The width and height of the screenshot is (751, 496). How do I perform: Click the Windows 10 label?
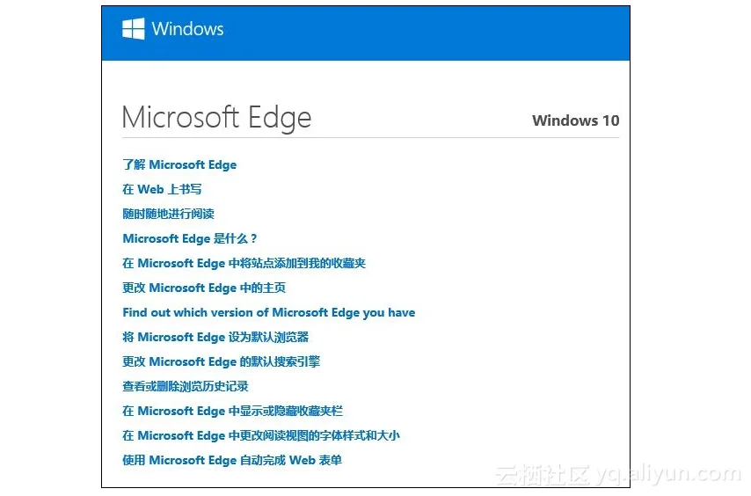pos(576,120)
